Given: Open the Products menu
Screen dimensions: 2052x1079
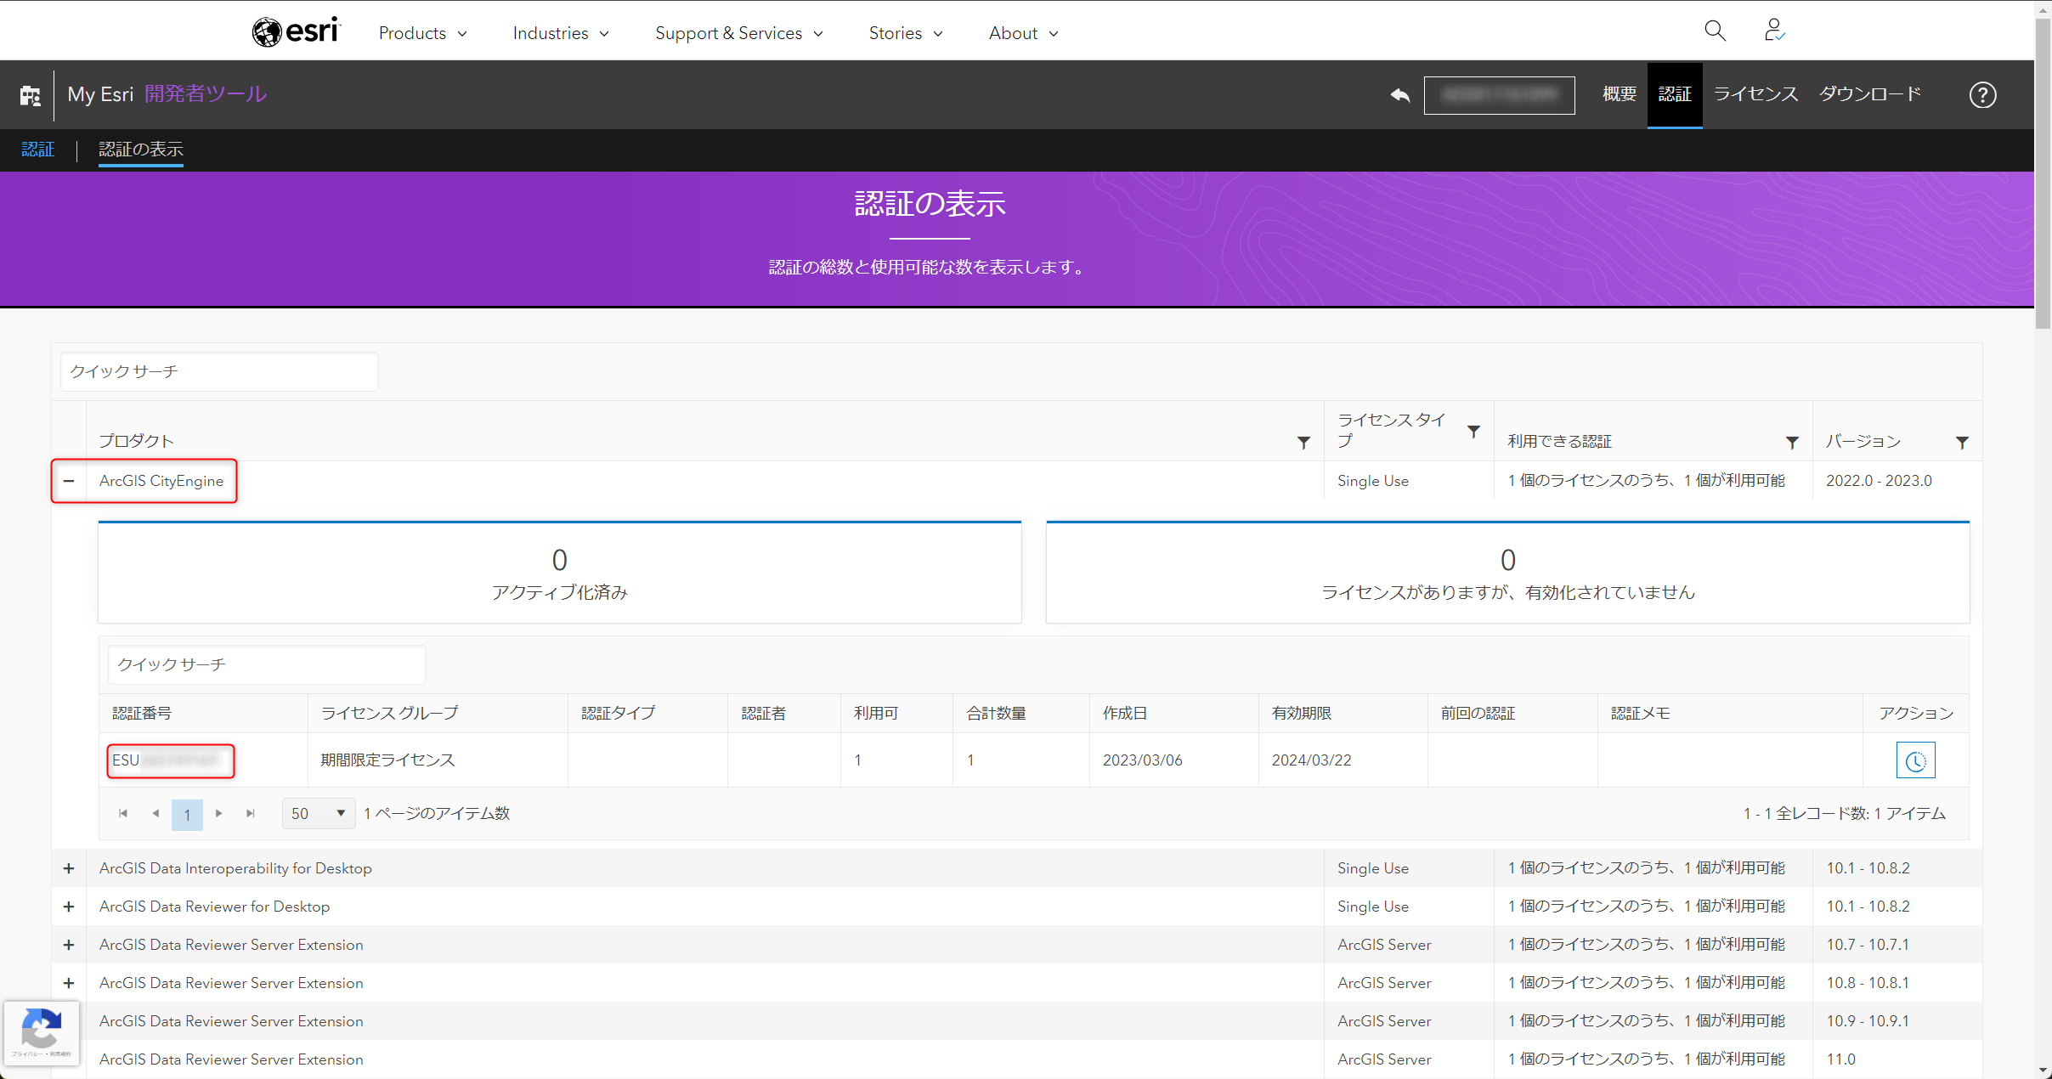Looking at the screenshot, I should (422, 33).
